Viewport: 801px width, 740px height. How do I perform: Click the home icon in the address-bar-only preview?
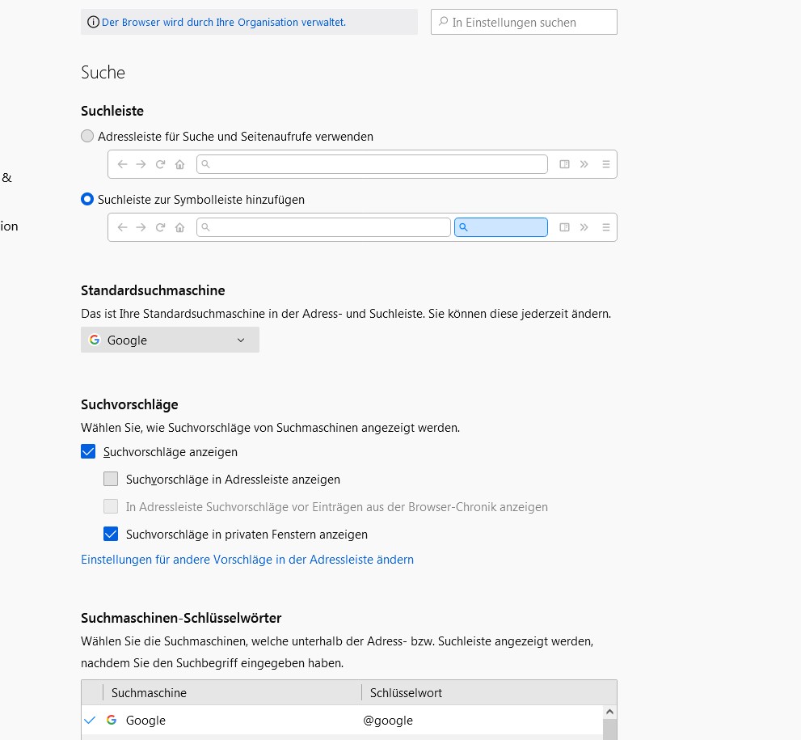tap(179, 164)
